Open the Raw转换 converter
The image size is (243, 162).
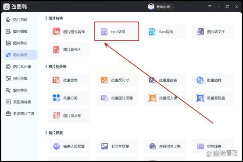pyautogui.click(x=164, y=32)
